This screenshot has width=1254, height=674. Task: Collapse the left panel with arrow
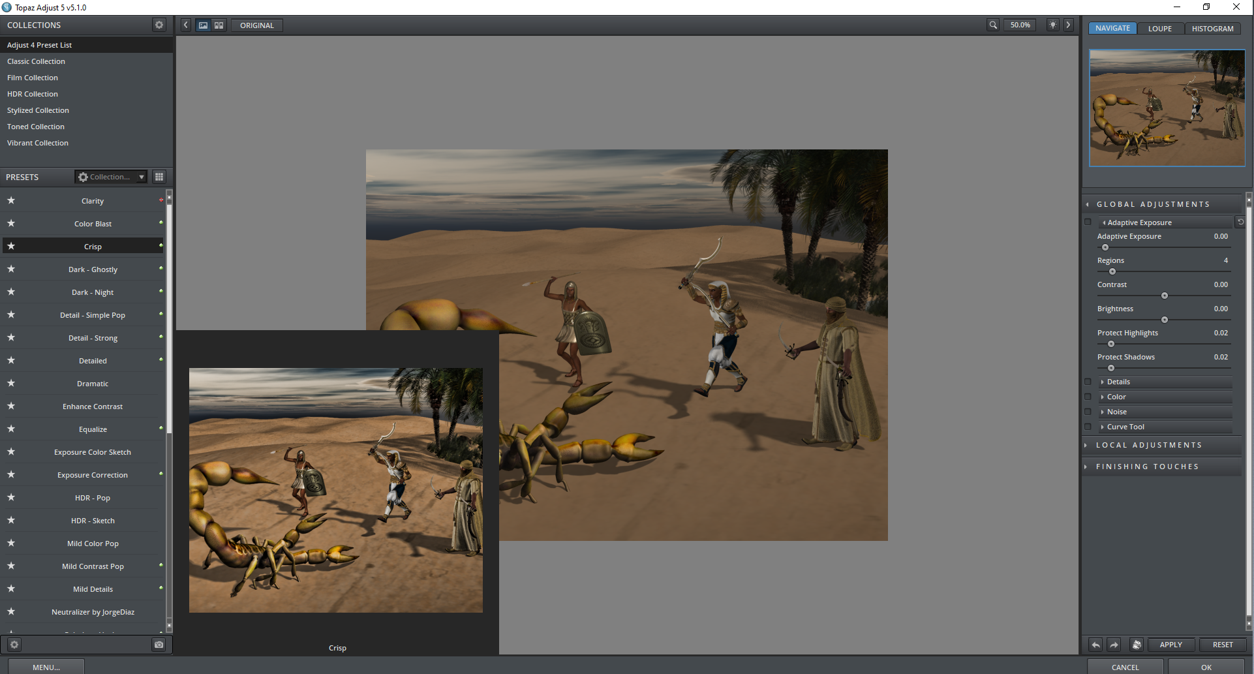coord(186,25)
